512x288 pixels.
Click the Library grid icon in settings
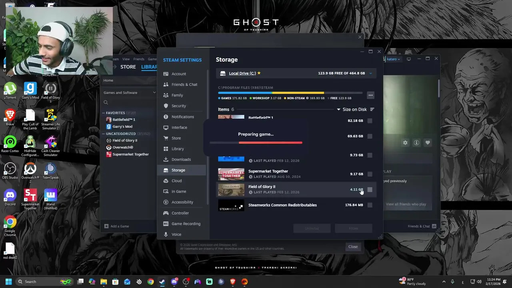166,149
